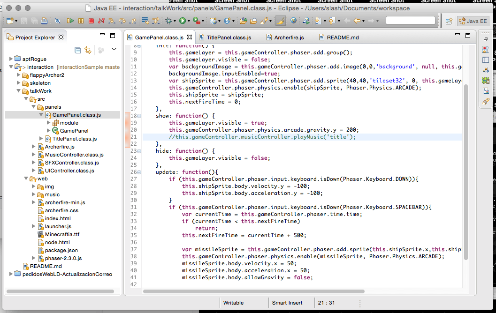The width and height of the screenshot is (496, 313).
Task: Expand the module node under GamePanel.class.js
Action: (x=49, y=123)
